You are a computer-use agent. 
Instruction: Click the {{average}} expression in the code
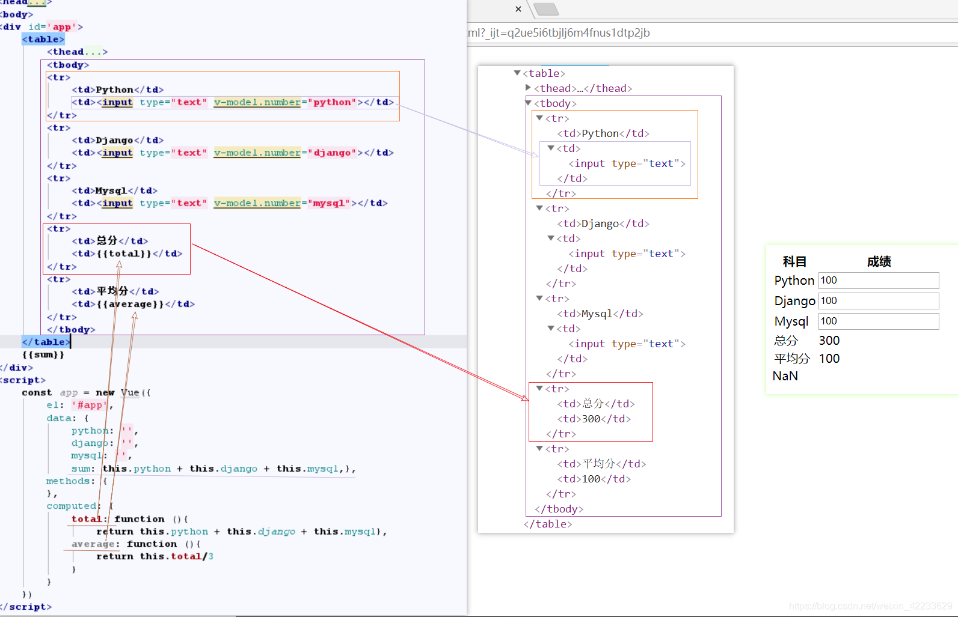coord(130,304)
